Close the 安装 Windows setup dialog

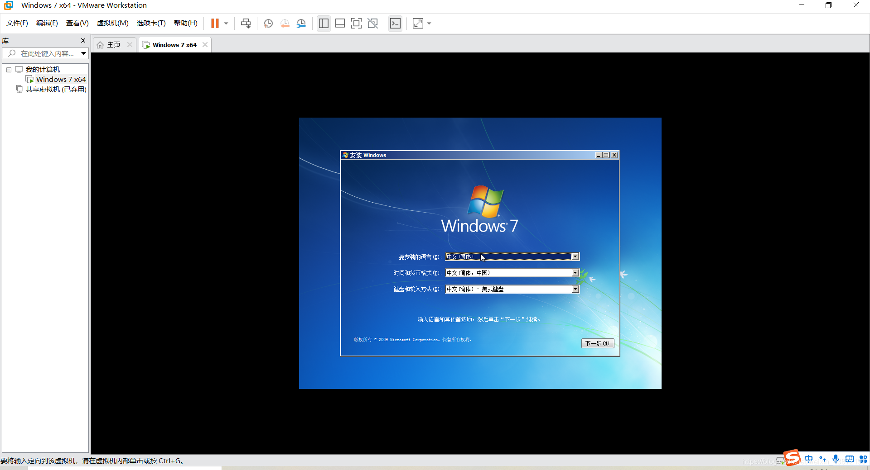(x=614, y=155)
